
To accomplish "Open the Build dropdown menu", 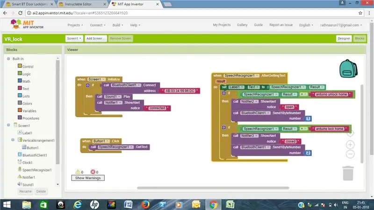I will [x=118, y=25].
